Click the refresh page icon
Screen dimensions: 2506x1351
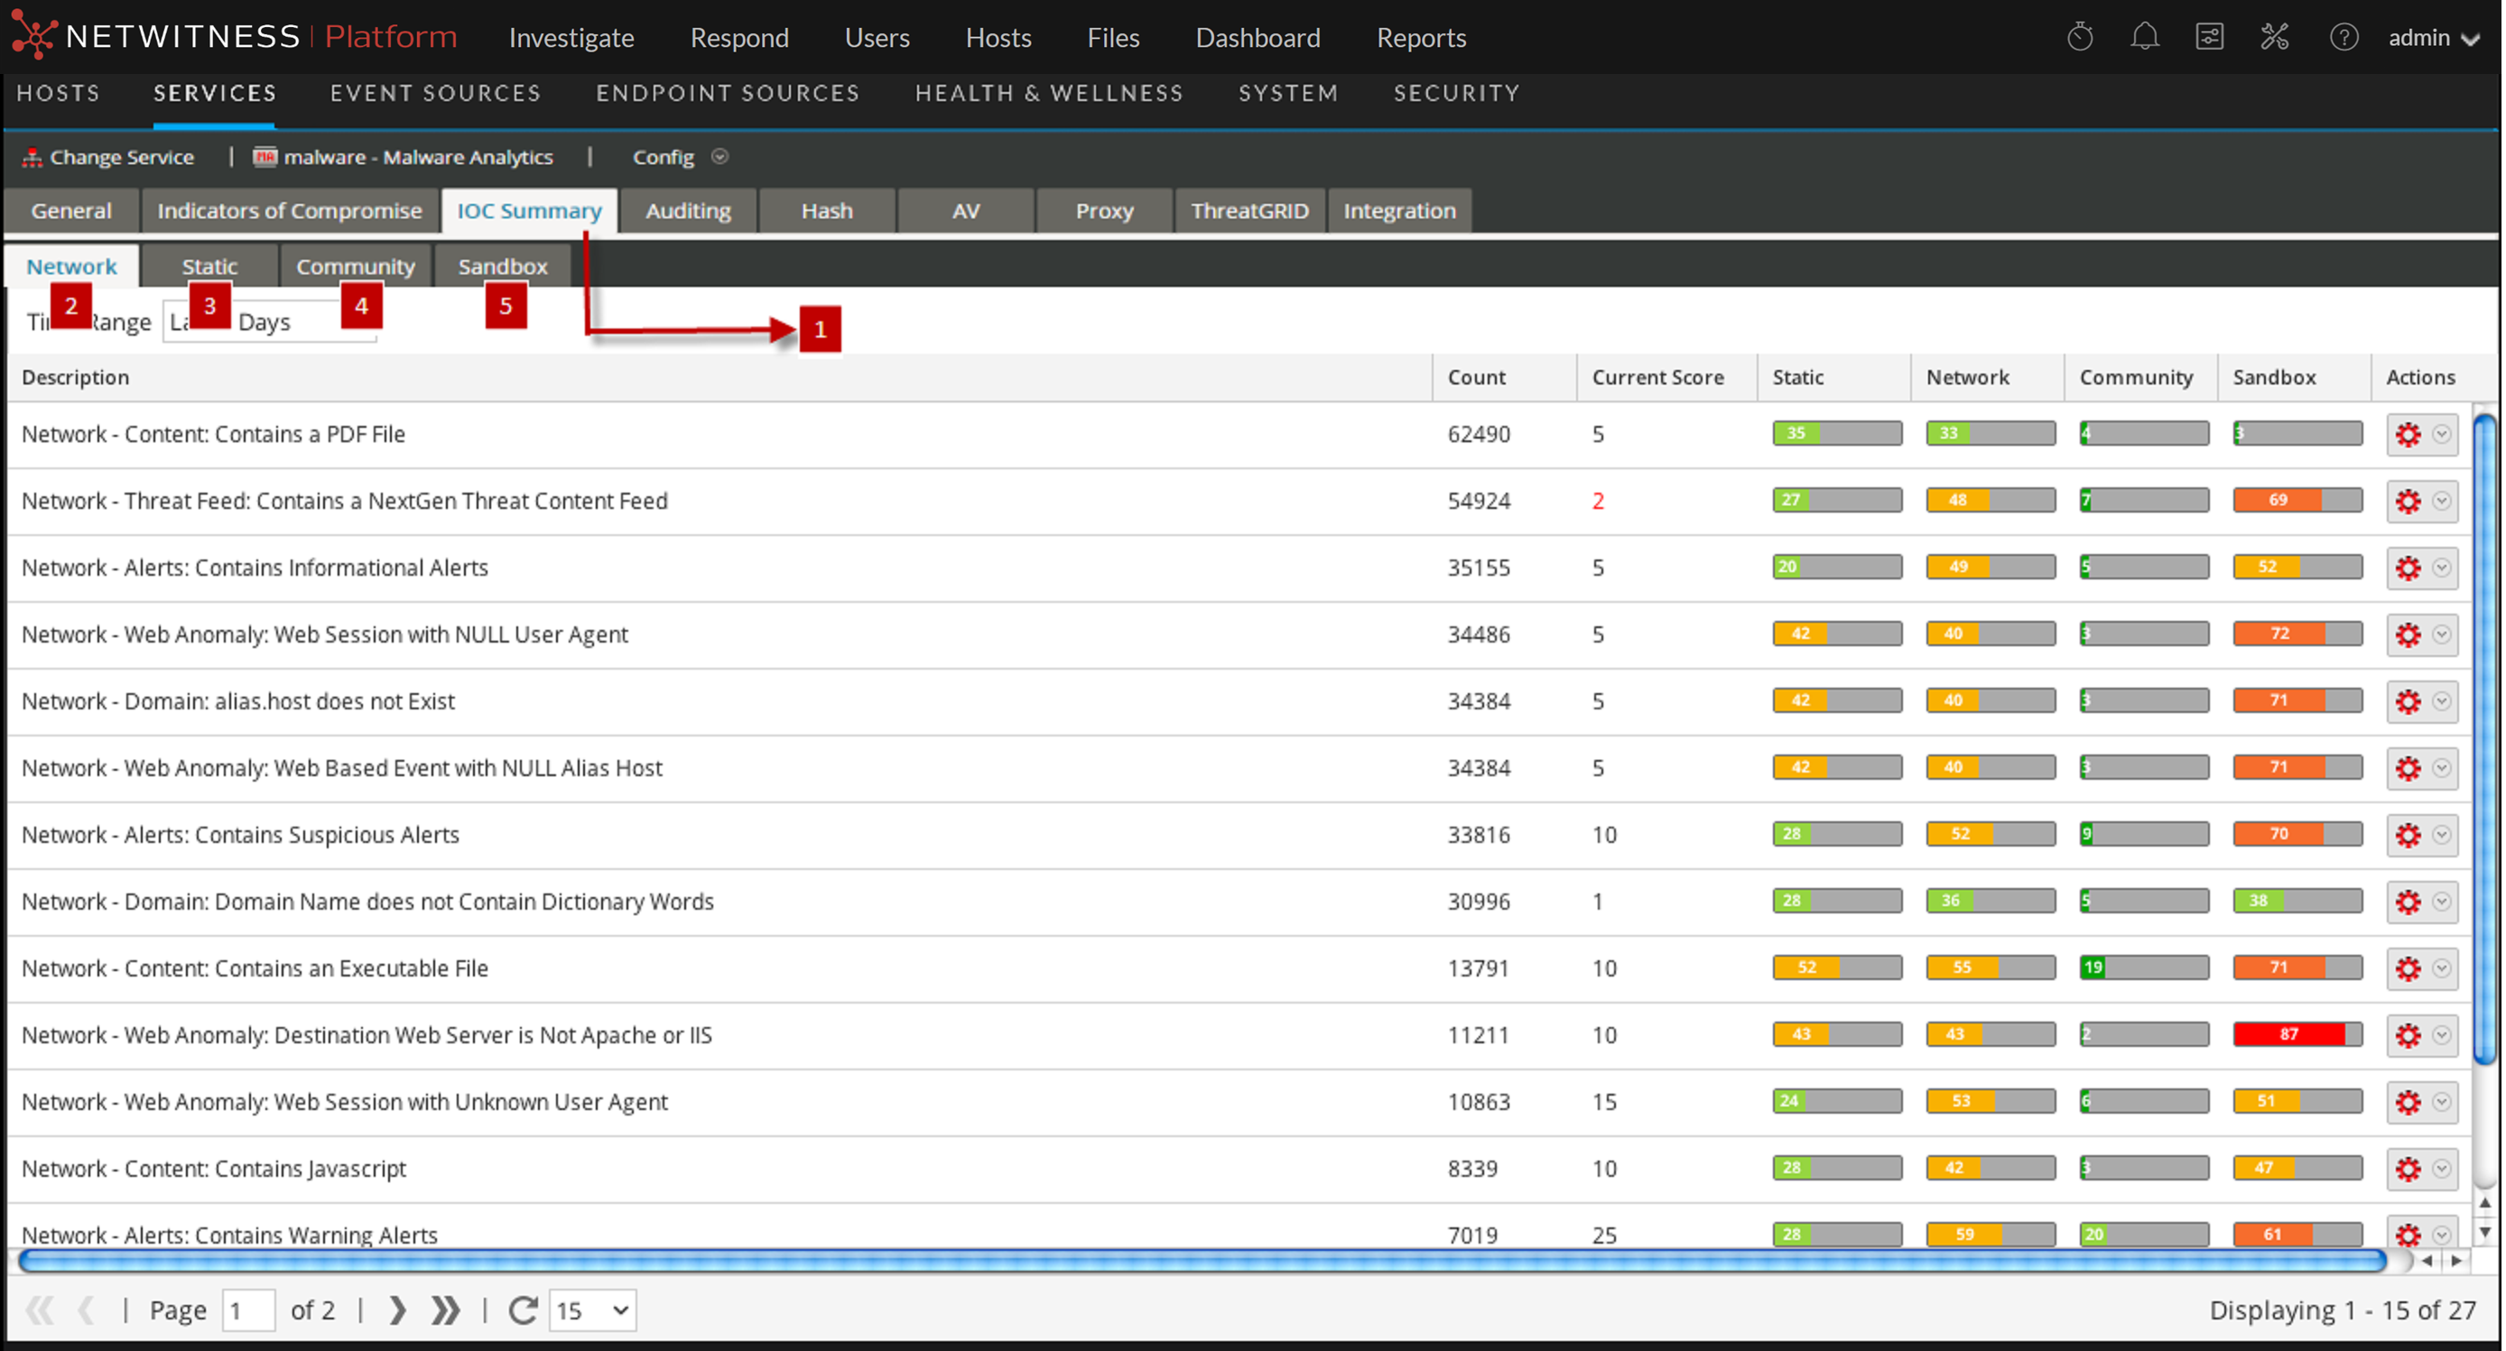pos(523,1310)
